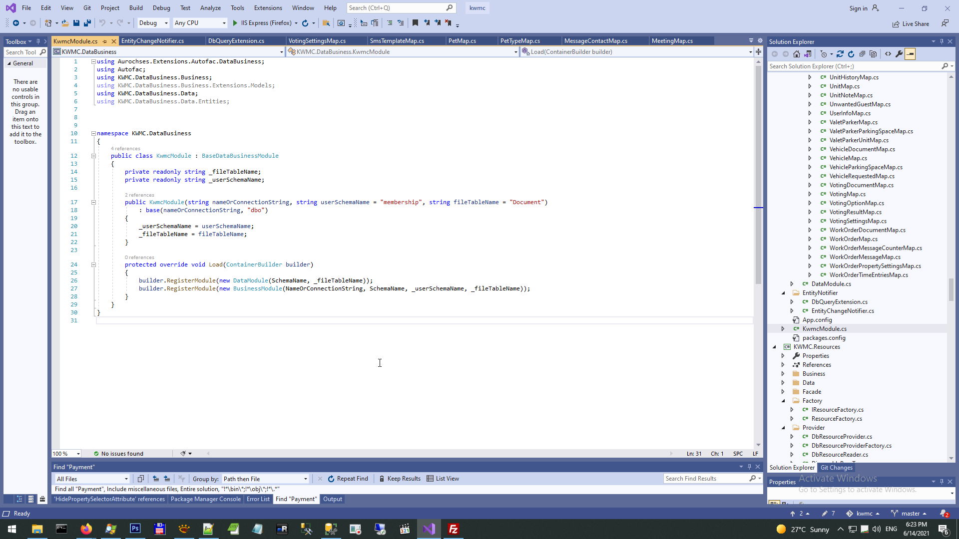Click View Code icon in Solution Explorer

(888, 54)
